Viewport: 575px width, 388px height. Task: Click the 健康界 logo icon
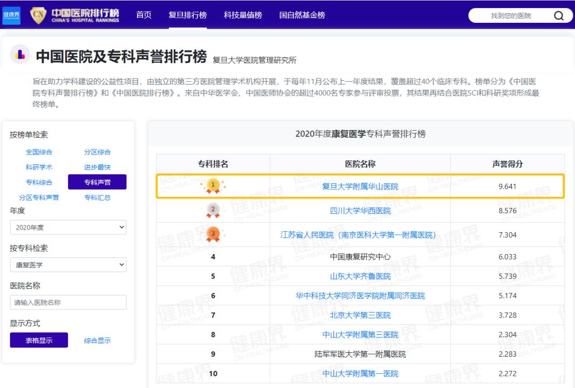pos(11,15)
